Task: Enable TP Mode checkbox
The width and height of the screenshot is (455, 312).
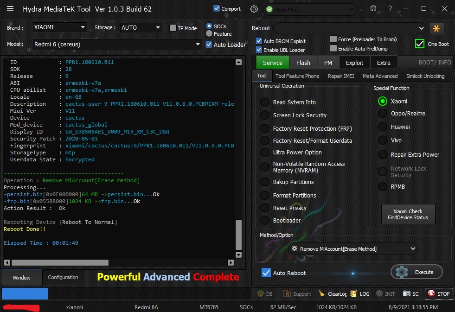Action: [x=173, y=28]
